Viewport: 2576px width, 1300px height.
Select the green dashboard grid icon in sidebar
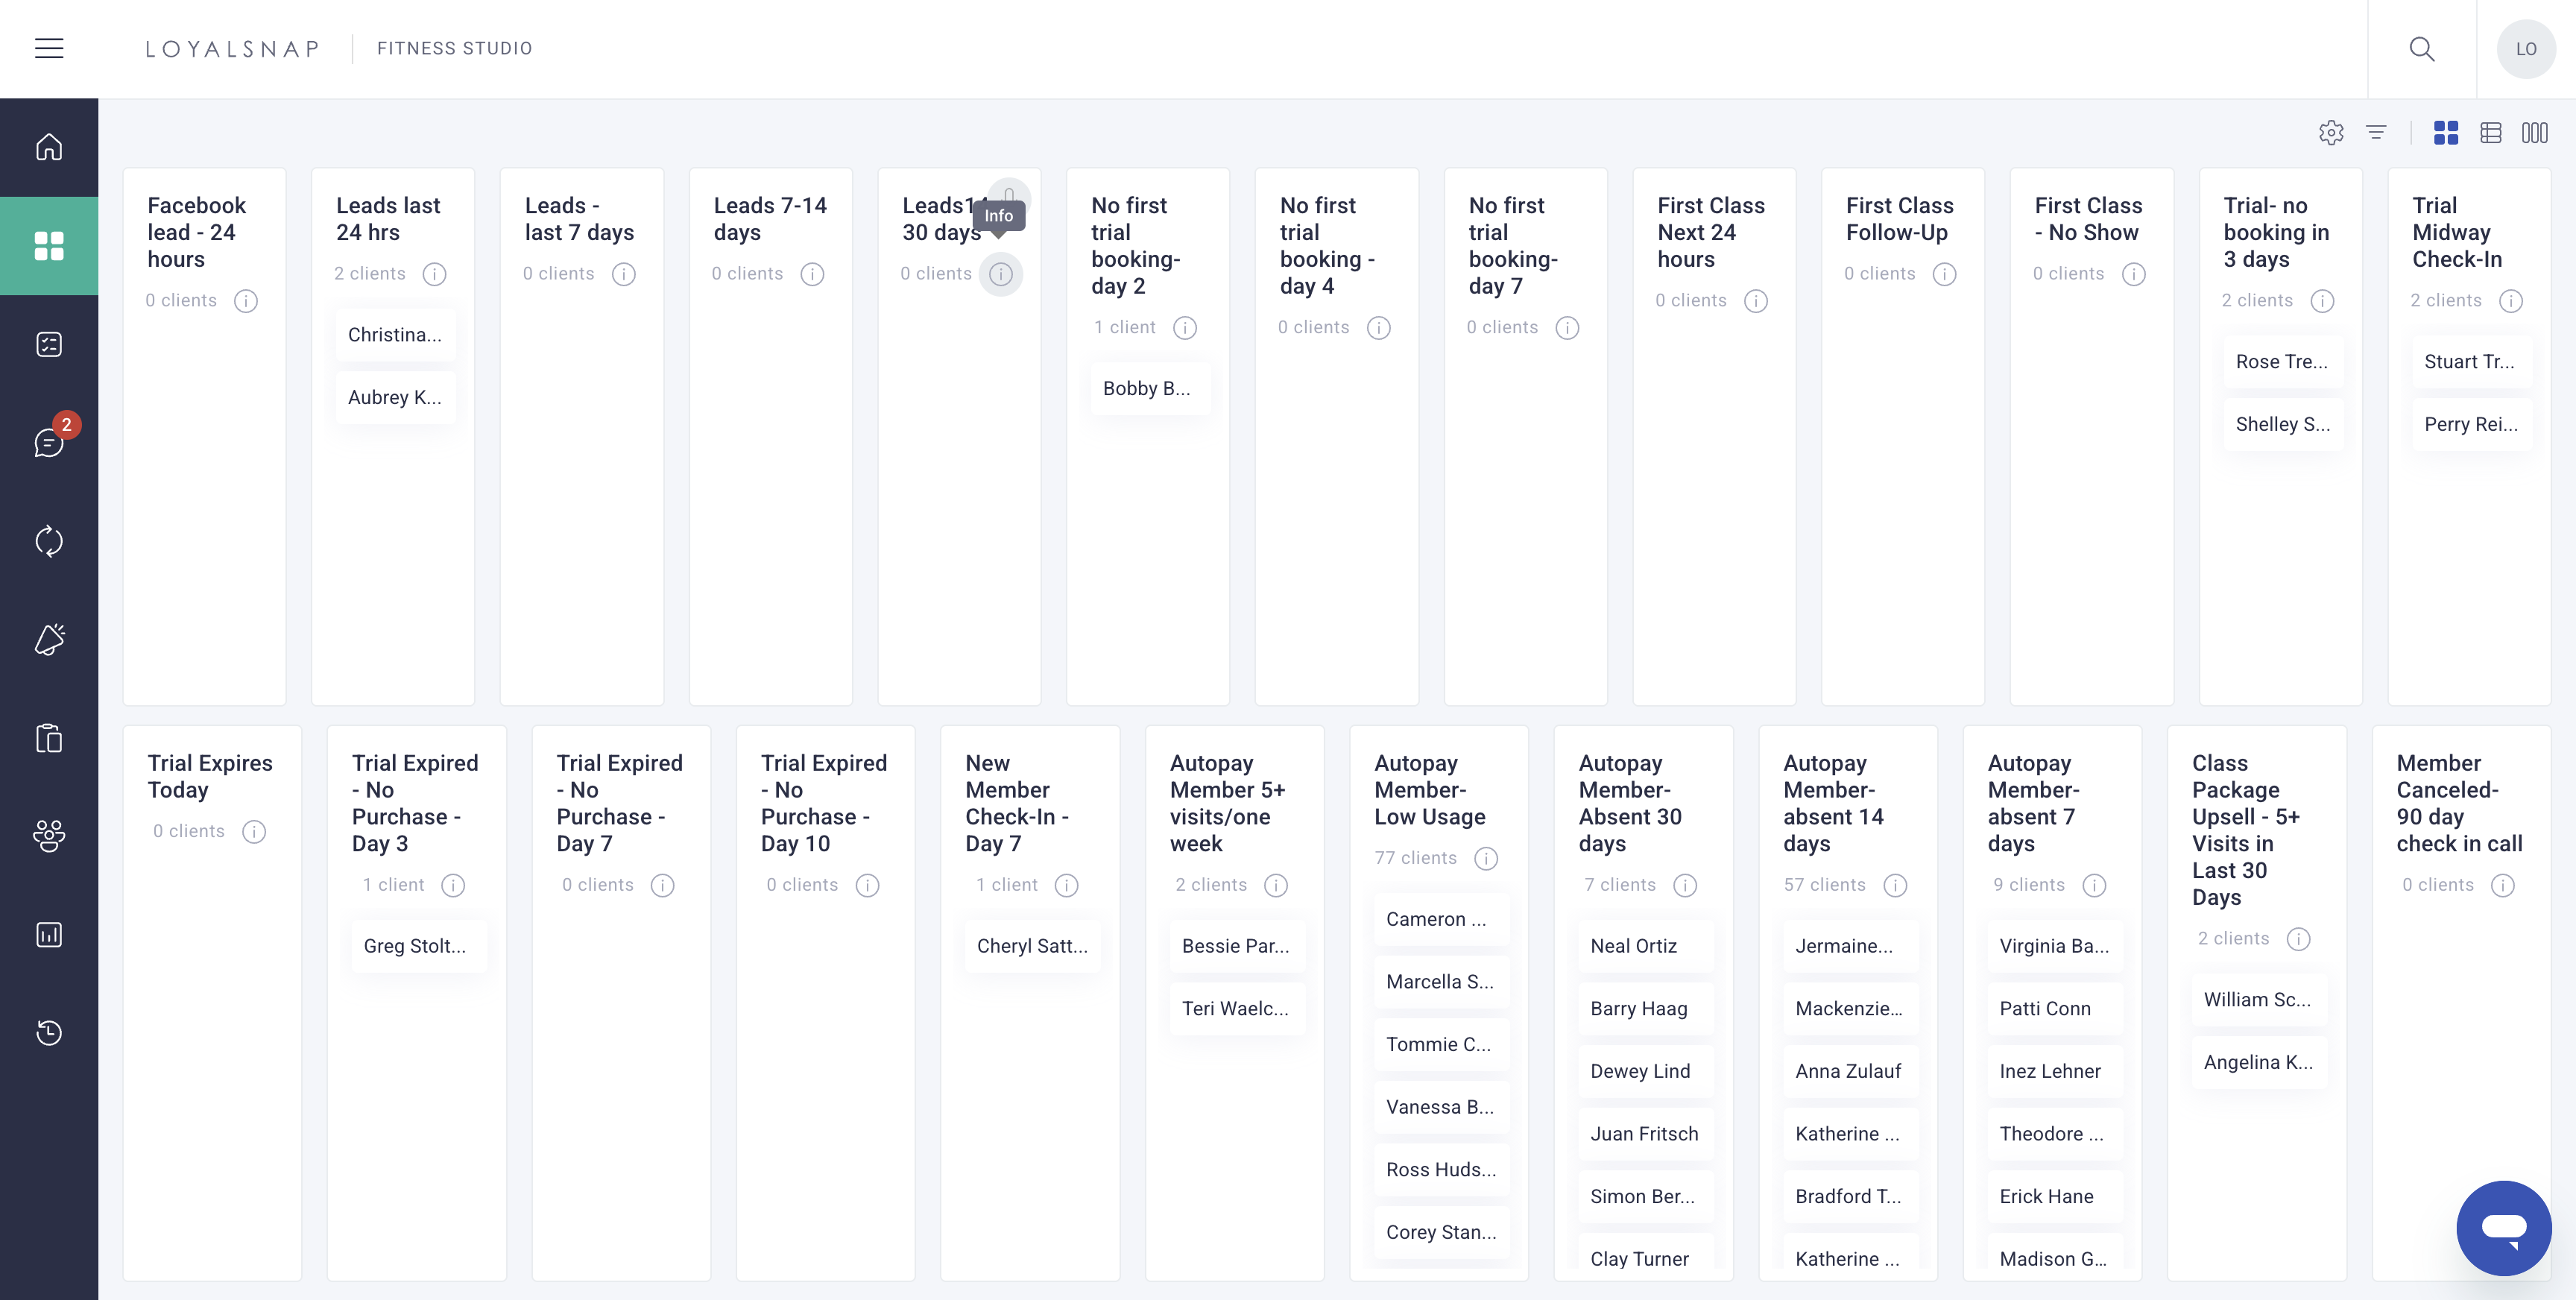pyautogui.click(x=49, y=245)
